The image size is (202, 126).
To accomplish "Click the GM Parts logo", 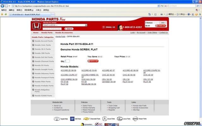I will [75, 119].
